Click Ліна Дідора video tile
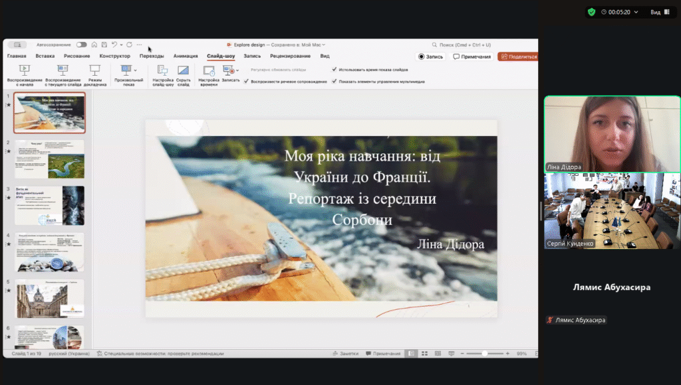This screenshot has height=385, width=681. click(613, 134)
